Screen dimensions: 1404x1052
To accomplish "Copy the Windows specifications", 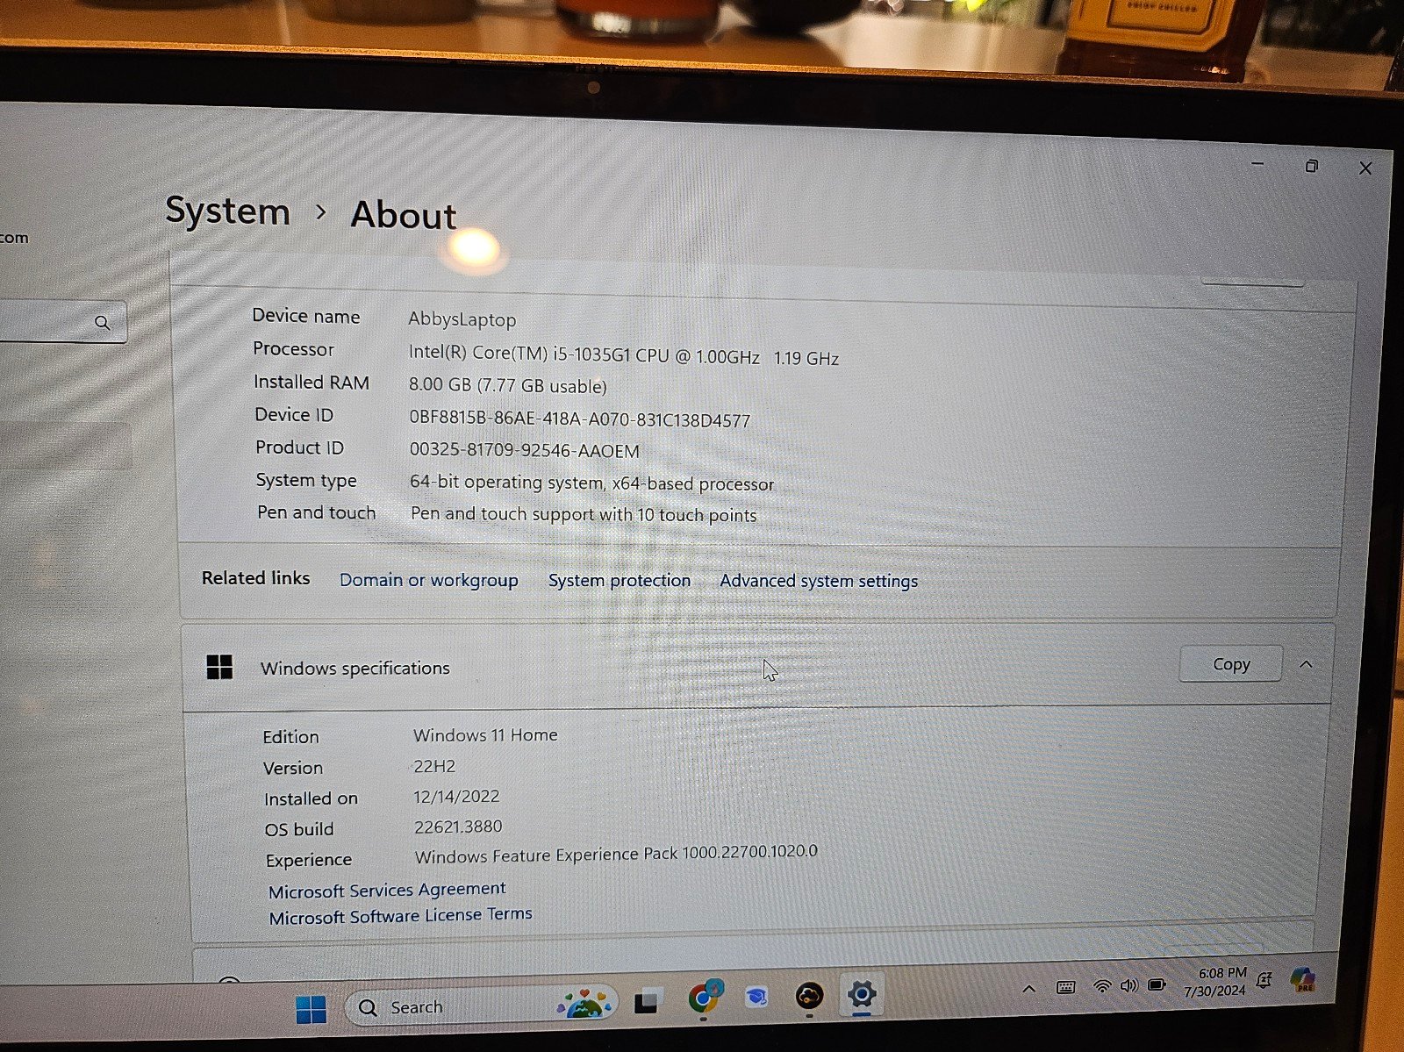I will click(1230, 664).
